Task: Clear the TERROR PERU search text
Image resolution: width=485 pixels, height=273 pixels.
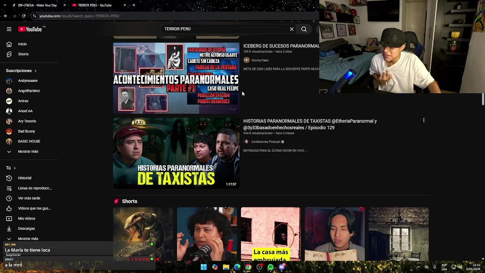Action: [x=292, y=29]
